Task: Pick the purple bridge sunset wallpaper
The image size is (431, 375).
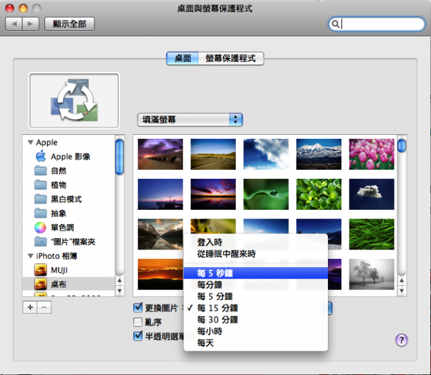Action: 160,154
